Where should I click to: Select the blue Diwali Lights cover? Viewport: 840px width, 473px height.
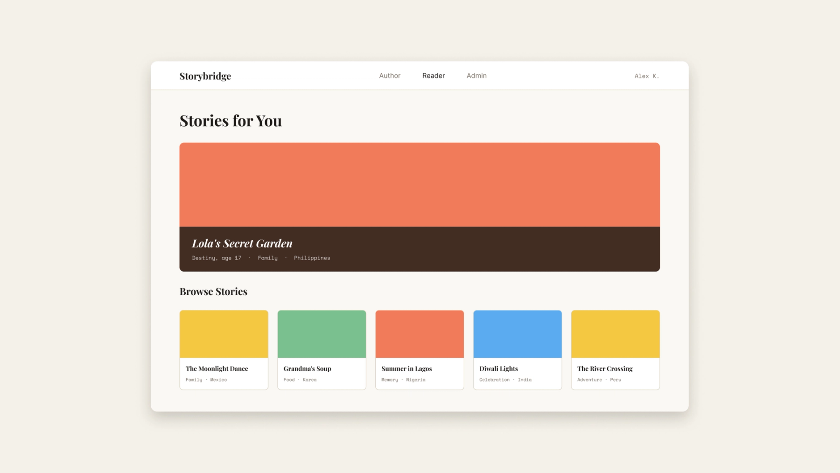click(518, 334)
